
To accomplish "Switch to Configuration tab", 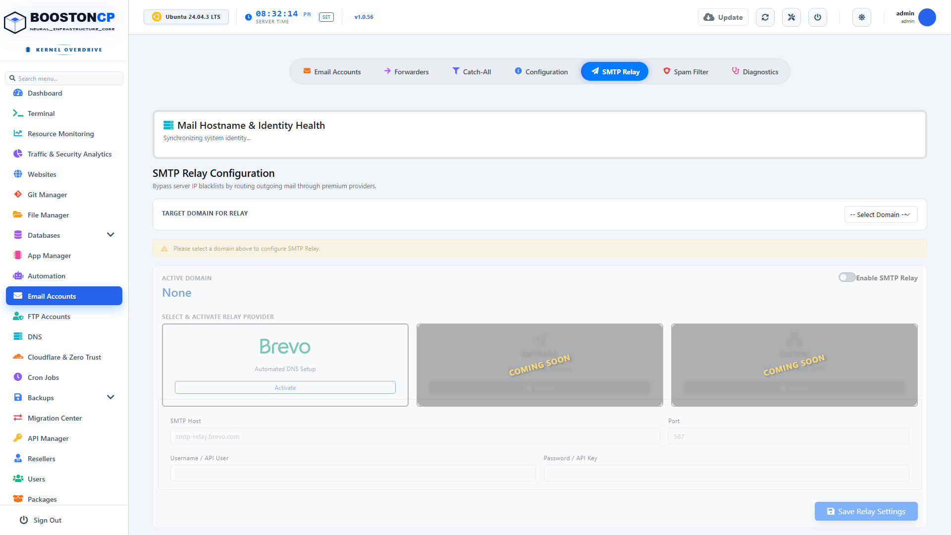I will 541,72.
